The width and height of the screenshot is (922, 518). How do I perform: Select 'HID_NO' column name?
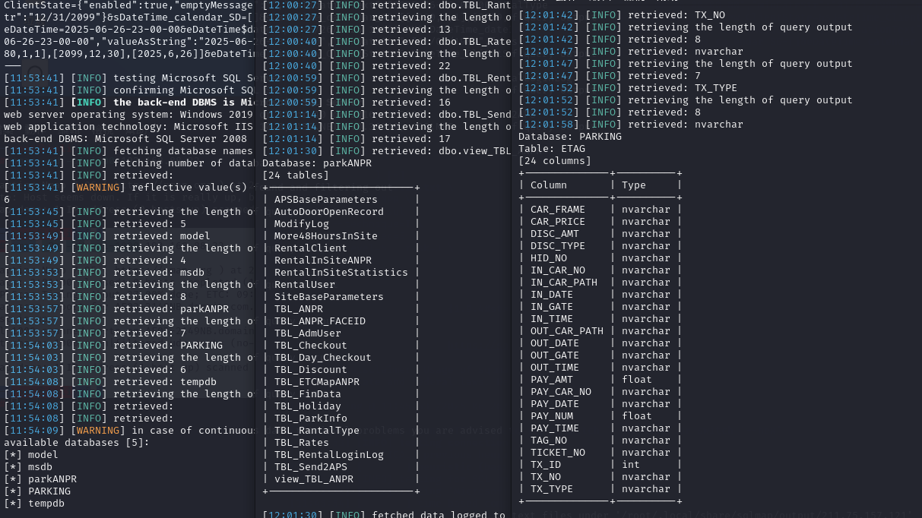coord(549,258)
